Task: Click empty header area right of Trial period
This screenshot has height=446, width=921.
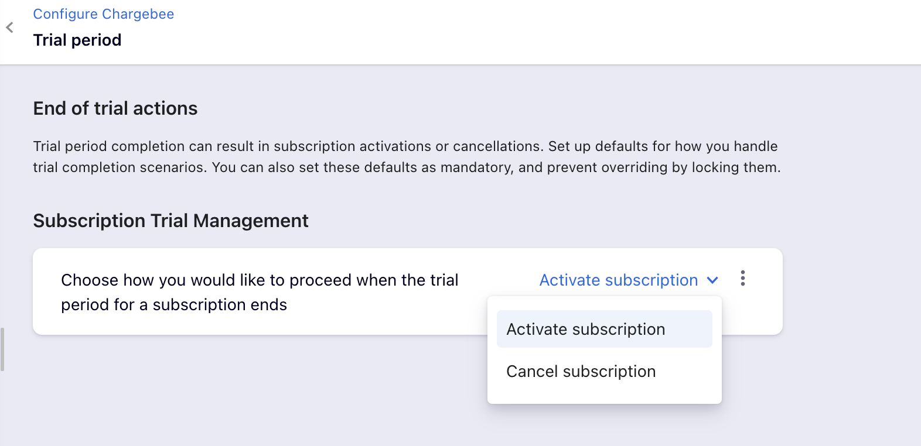Action: click(469, 35)
